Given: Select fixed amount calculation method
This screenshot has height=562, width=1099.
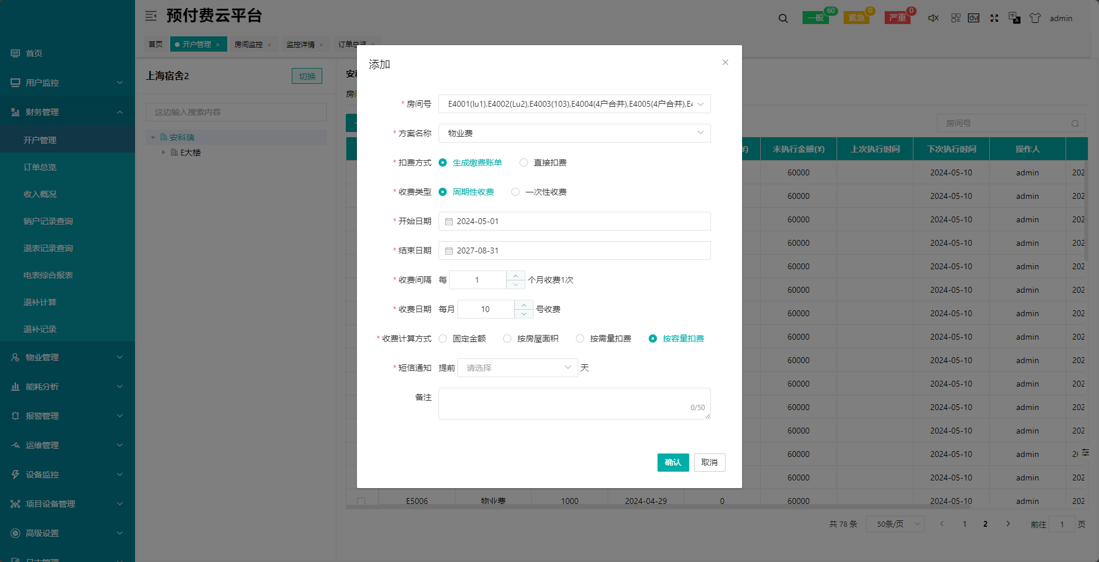Looking at the screenshot, I should (443, 338).
